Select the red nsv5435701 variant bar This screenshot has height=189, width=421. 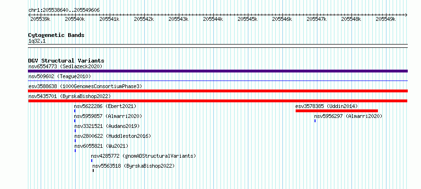pos(218,101)
